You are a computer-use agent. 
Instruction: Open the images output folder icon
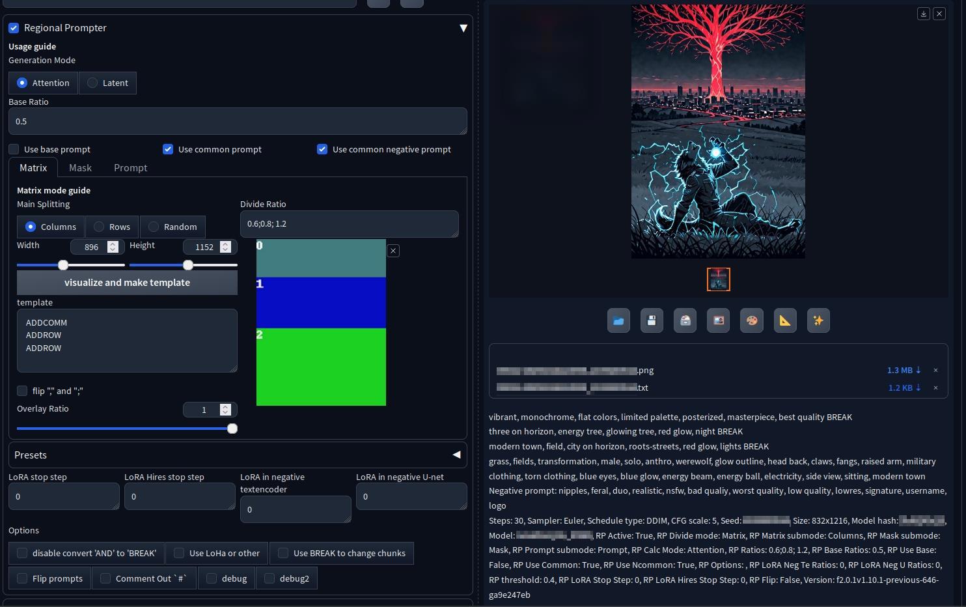click(x=618, y=320)
